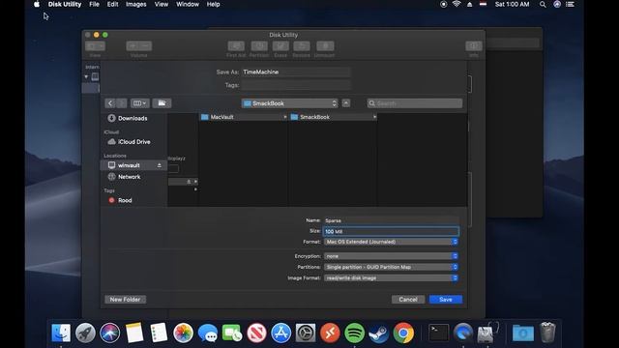This screenshot has width=619, height=348.
Task: Collapse the save dialog with the chevron button
Action: tap(346, 103)
